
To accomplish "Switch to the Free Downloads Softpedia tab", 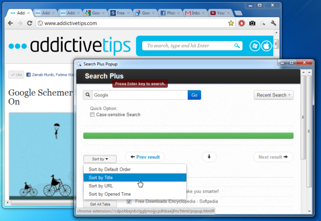I will 120,13.
